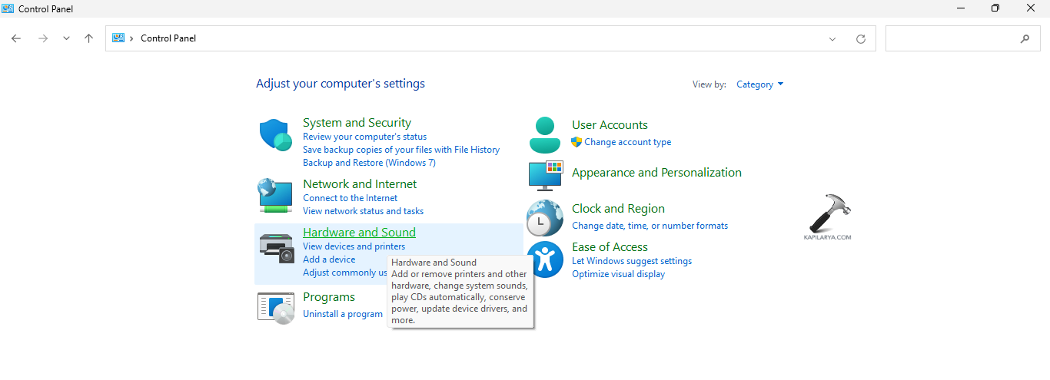Refresh the Control Panel address bar

(x=860, y=38)
